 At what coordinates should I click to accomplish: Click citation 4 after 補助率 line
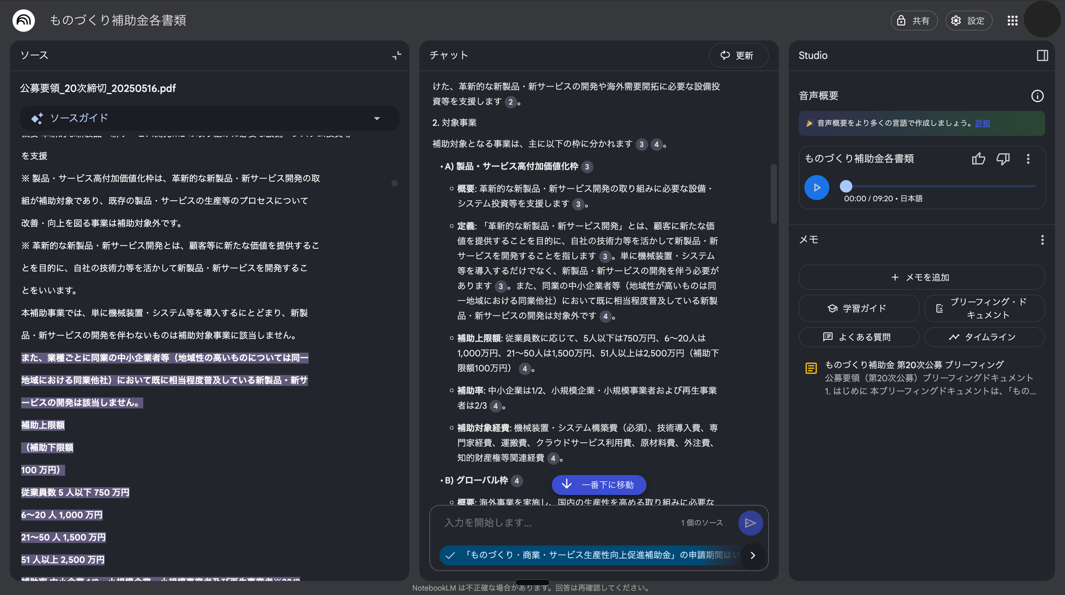[x=495, y=406]
